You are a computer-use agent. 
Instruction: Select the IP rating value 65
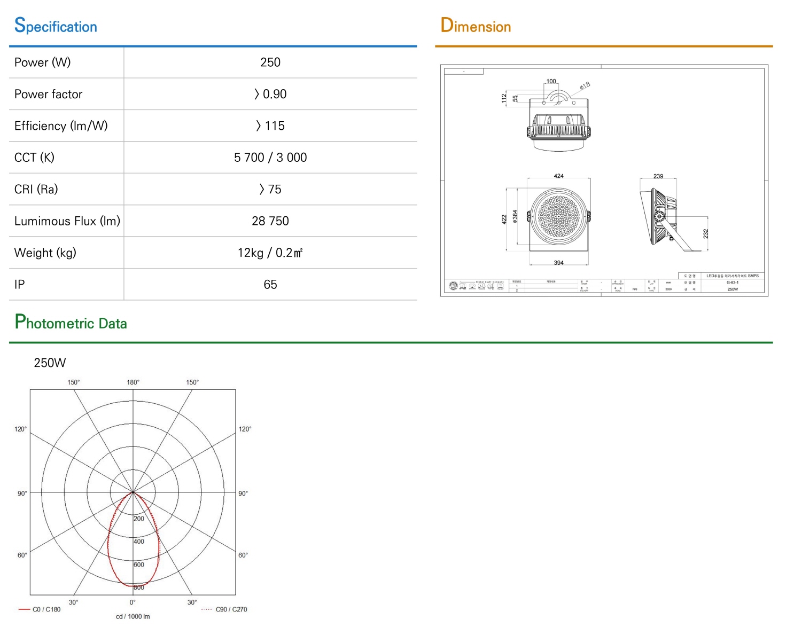270,285
